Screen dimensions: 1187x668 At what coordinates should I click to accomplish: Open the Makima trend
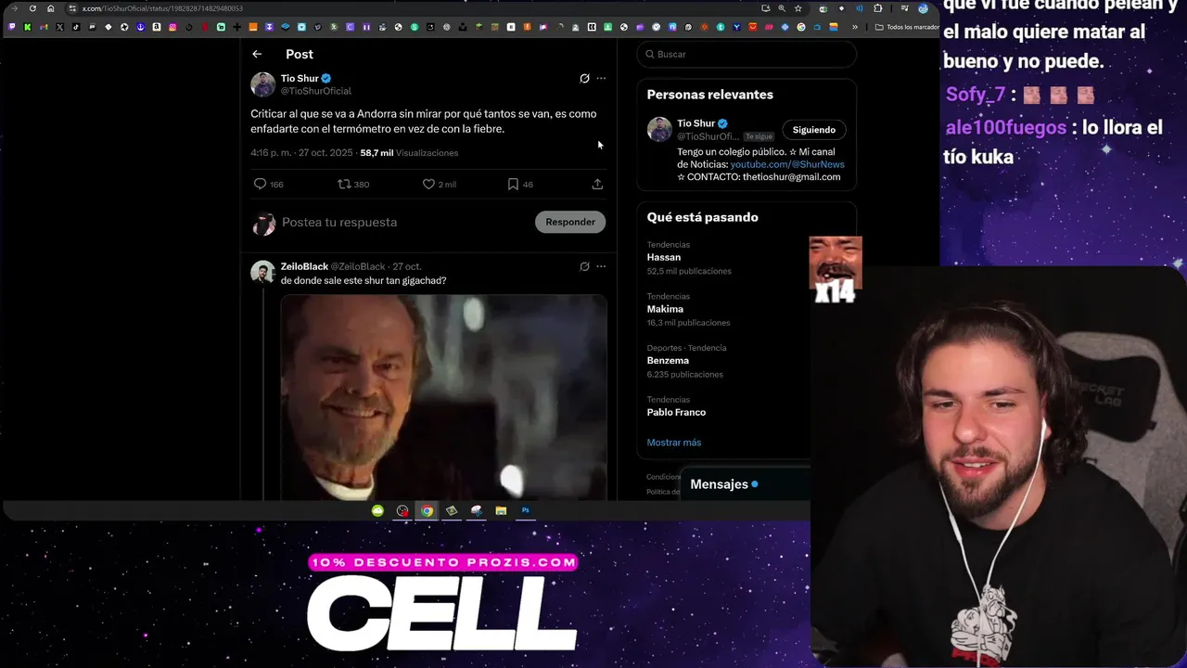pos(665,309)
